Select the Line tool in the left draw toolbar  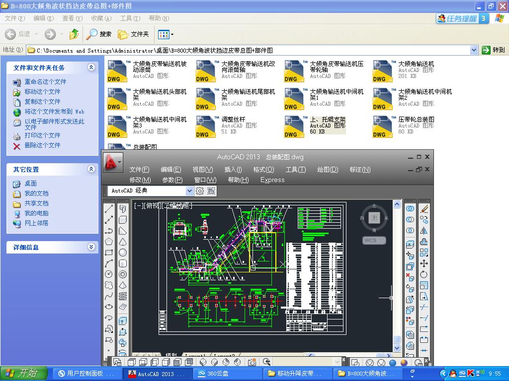tap(109, 209)
